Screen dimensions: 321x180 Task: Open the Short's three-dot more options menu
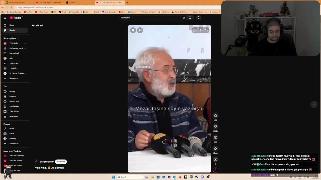pos(200,30)
